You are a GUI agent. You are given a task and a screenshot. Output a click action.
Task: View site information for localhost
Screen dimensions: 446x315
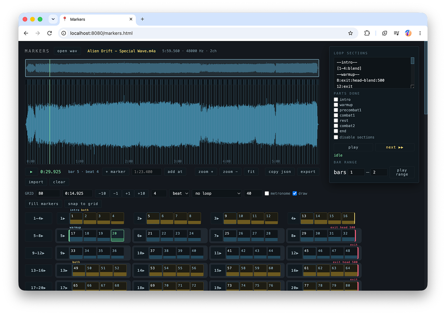[x=64, y=33]
